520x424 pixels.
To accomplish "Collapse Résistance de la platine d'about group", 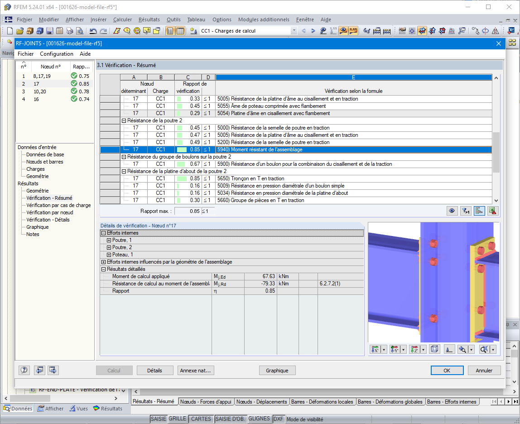I will pyautogui.click(x=124, y=172).
